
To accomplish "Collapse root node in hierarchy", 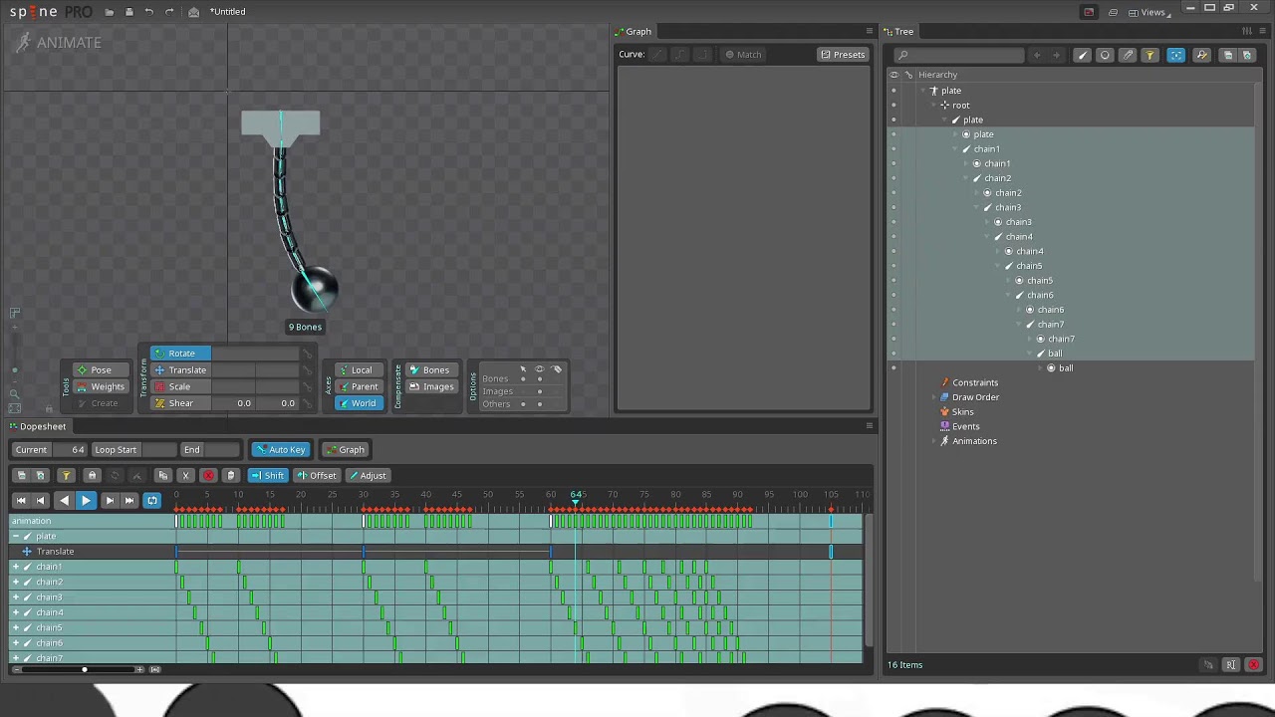I will pos(933,106).
